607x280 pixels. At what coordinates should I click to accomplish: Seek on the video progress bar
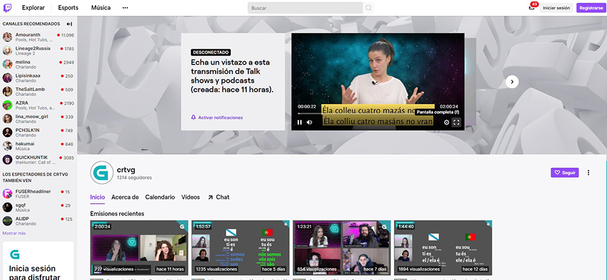[x=378, y=113]
